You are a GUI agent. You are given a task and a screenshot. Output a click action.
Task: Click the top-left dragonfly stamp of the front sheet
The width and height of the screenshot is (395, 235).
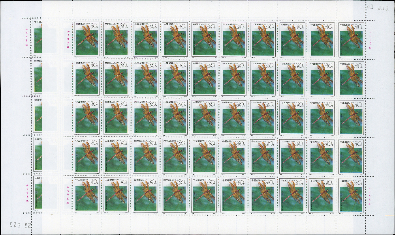86,39
